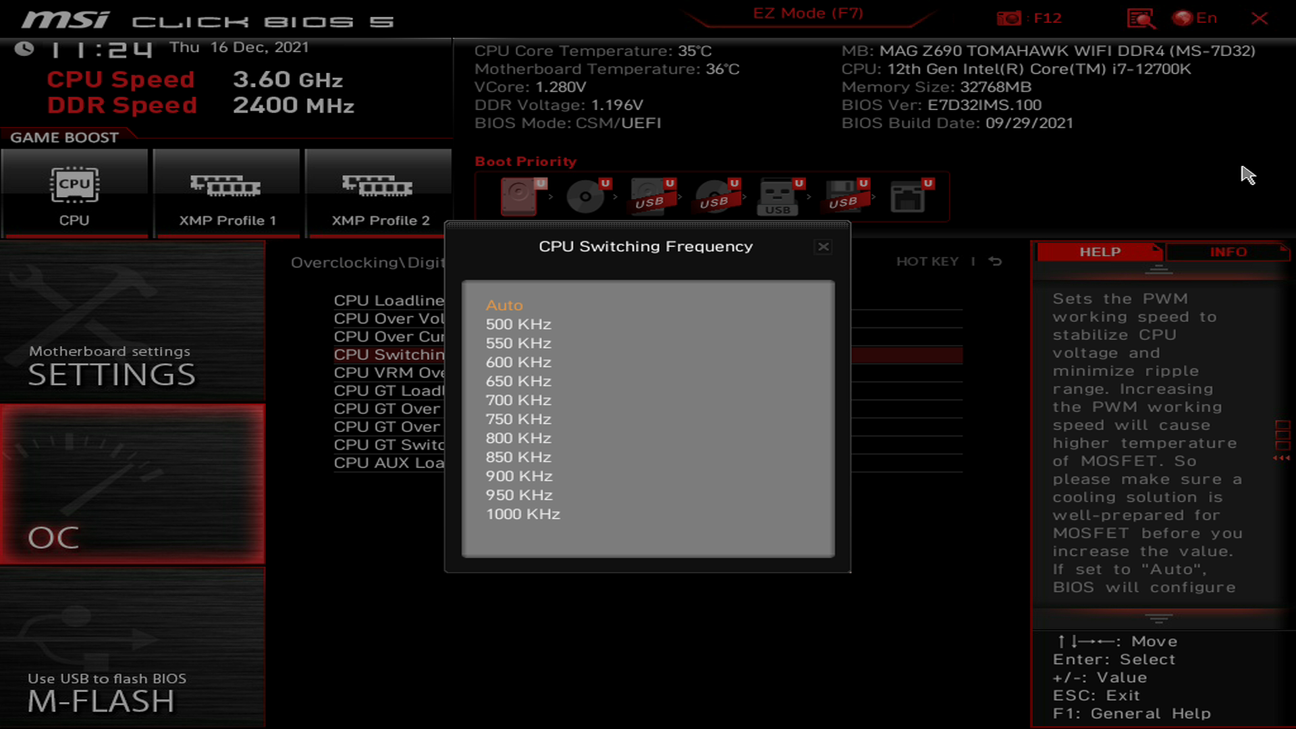Pick the 950 KHz option
This screenshot has height=729, width=1296.
(x=519, y=495)
